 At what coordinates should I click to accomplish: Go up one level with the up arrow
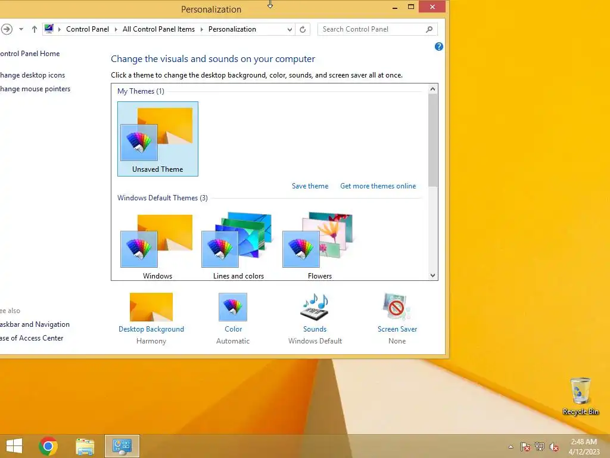(34, 29)
